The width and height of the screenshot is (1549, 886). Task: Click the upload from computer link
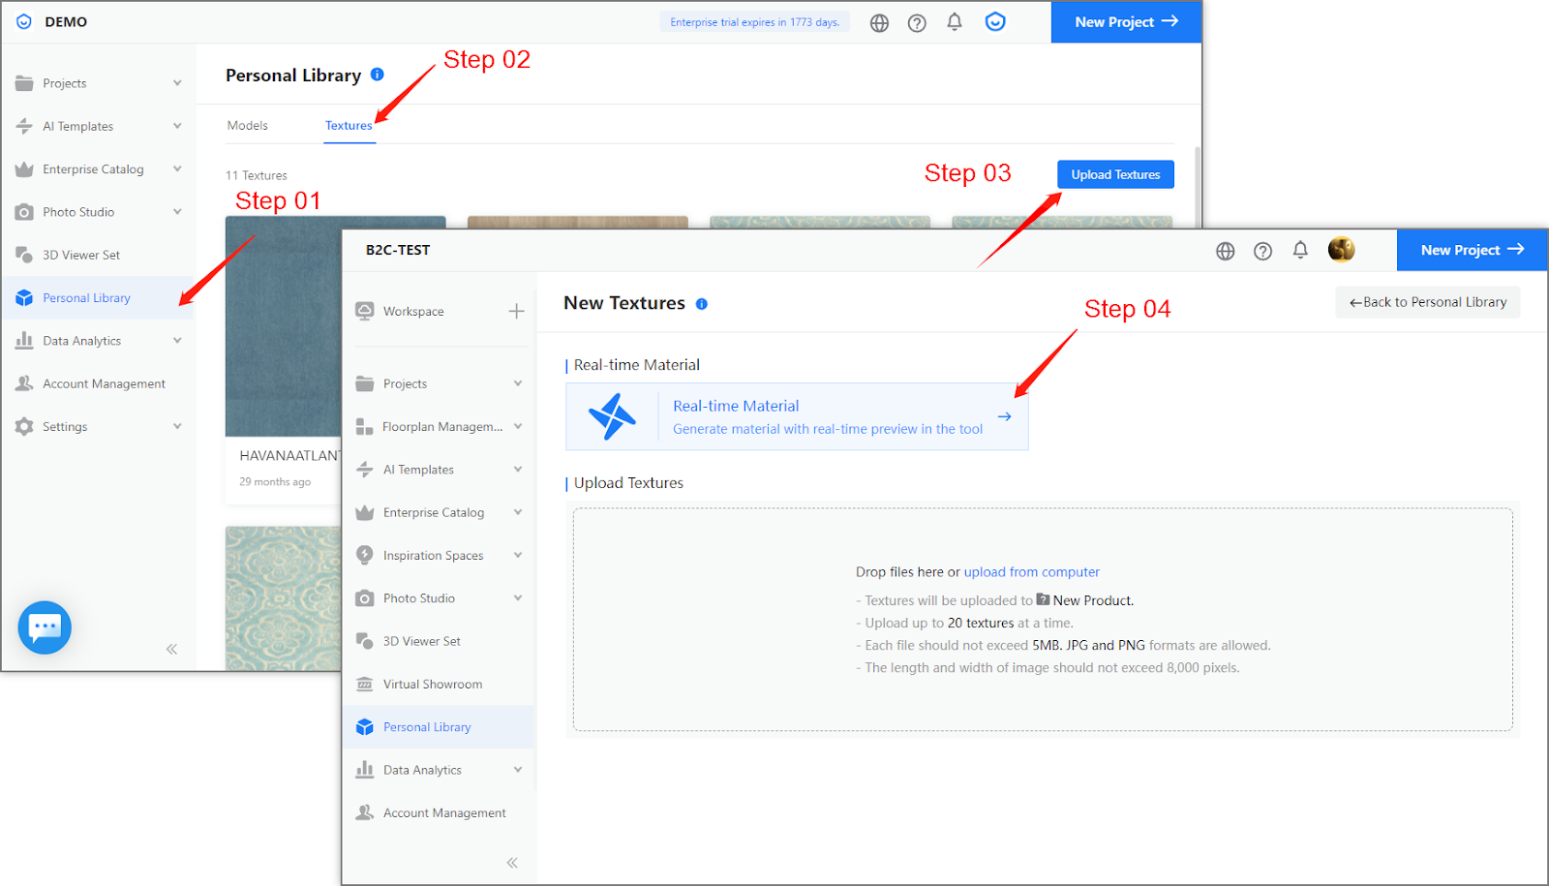pos(1032,572)
